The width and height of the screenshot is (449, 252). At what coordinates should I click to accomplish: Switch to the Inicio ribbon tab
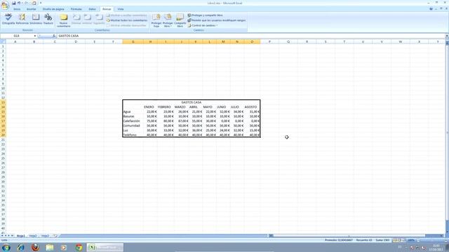(17, 9)
